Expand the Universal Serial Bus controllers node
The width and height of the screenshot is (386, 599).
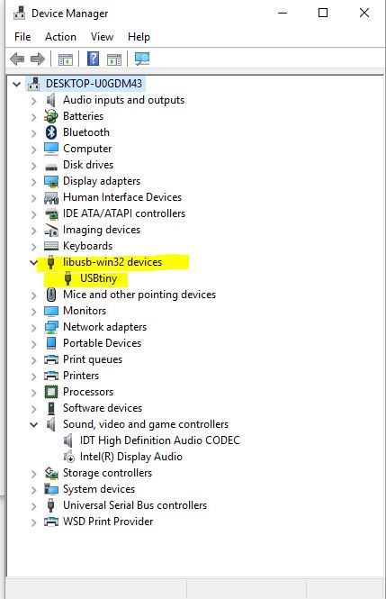click(34, 506)
